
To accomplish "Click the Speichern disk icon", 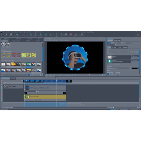I will (x=11, y=35).
